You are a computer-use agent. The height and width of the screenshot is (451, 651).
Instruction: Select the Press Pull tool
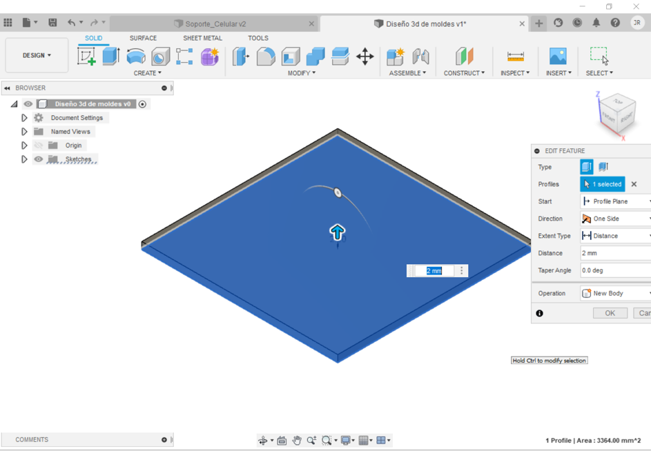241,57
